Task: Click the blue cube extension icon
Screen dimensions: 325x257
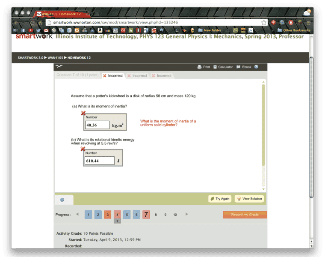Action: pos(282,22)
